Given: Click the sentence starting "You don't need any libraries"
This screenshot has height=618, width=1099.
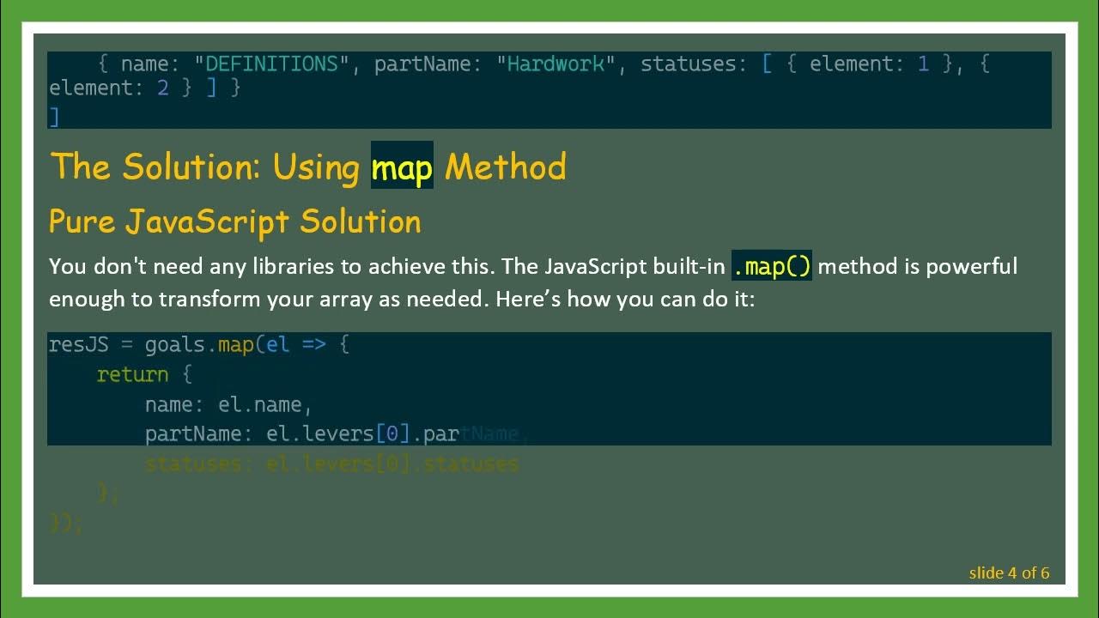Looking at the screenshot, I should pyautogui.click(x=270, y=266).
